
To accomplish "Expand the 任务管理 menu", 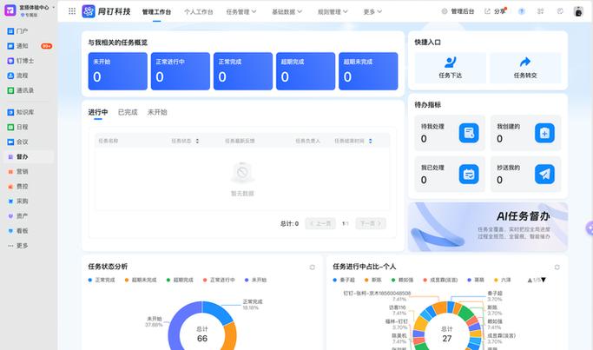I will [240, 12].
